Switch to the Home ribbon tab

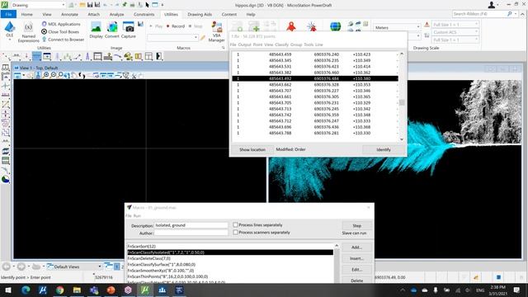point(27,15)
